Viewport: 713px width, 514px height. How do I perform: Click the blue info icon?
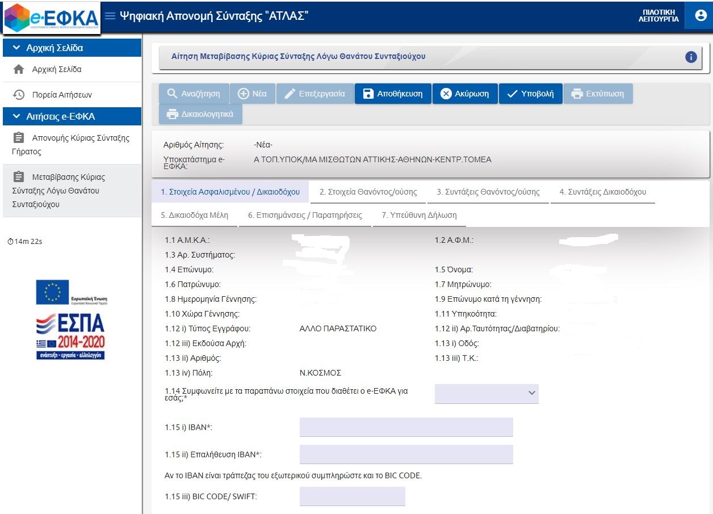tap(691, 57)
